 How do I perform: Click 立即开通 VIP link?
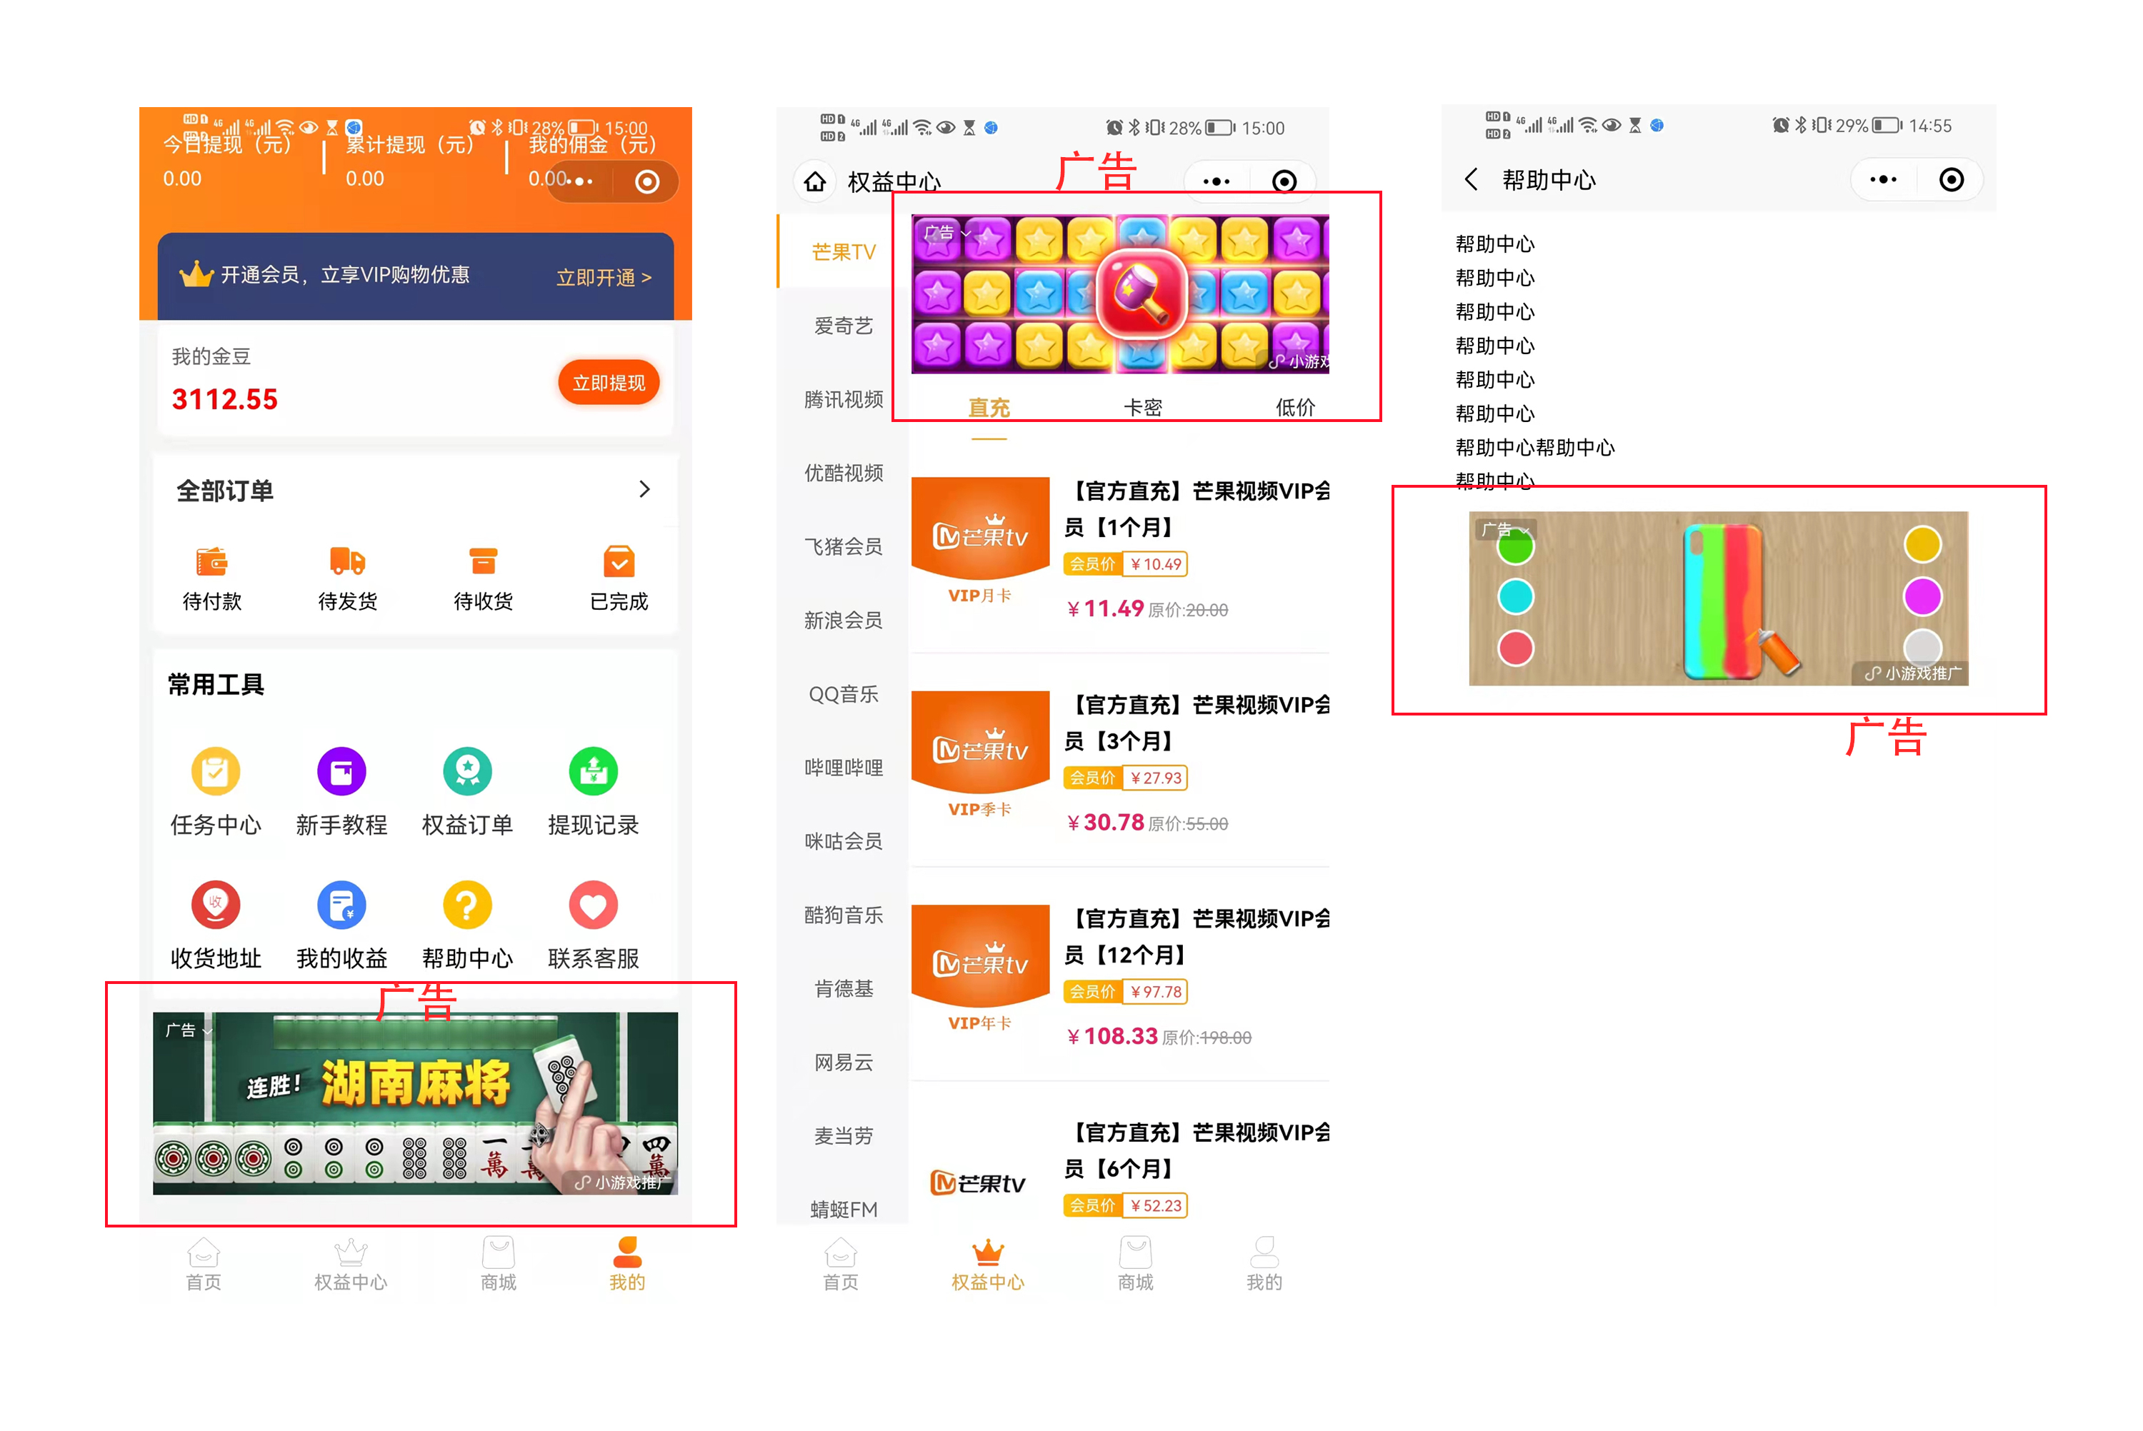604,278
